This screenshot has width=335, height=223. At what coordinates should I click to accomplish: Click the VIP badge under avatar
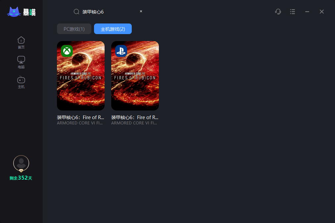[21, 170]
